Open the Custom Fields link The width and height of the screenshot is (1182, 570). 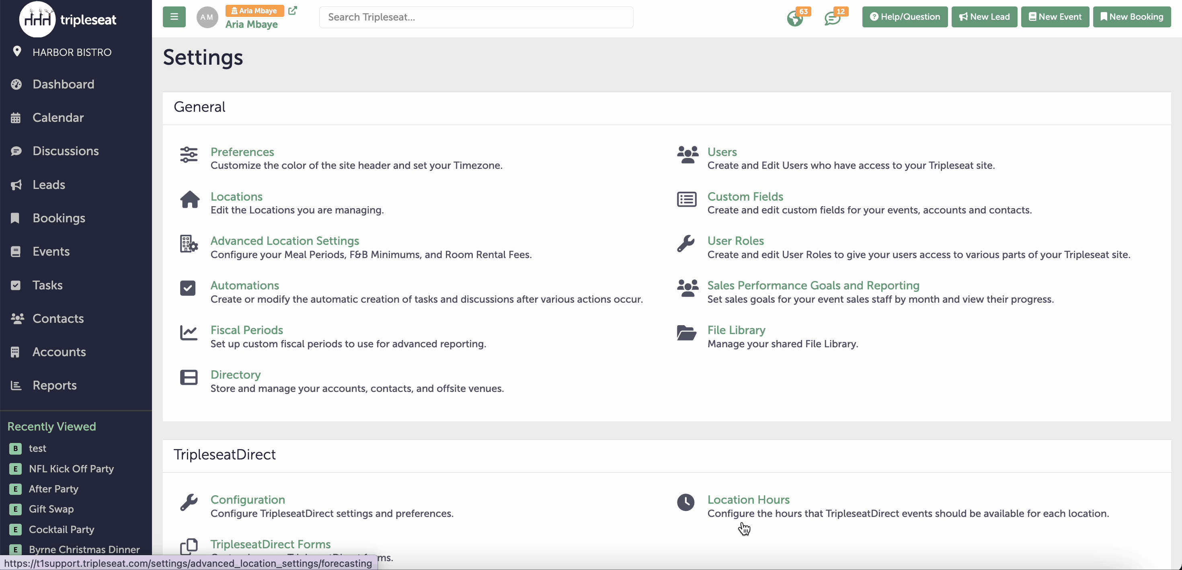745,197
